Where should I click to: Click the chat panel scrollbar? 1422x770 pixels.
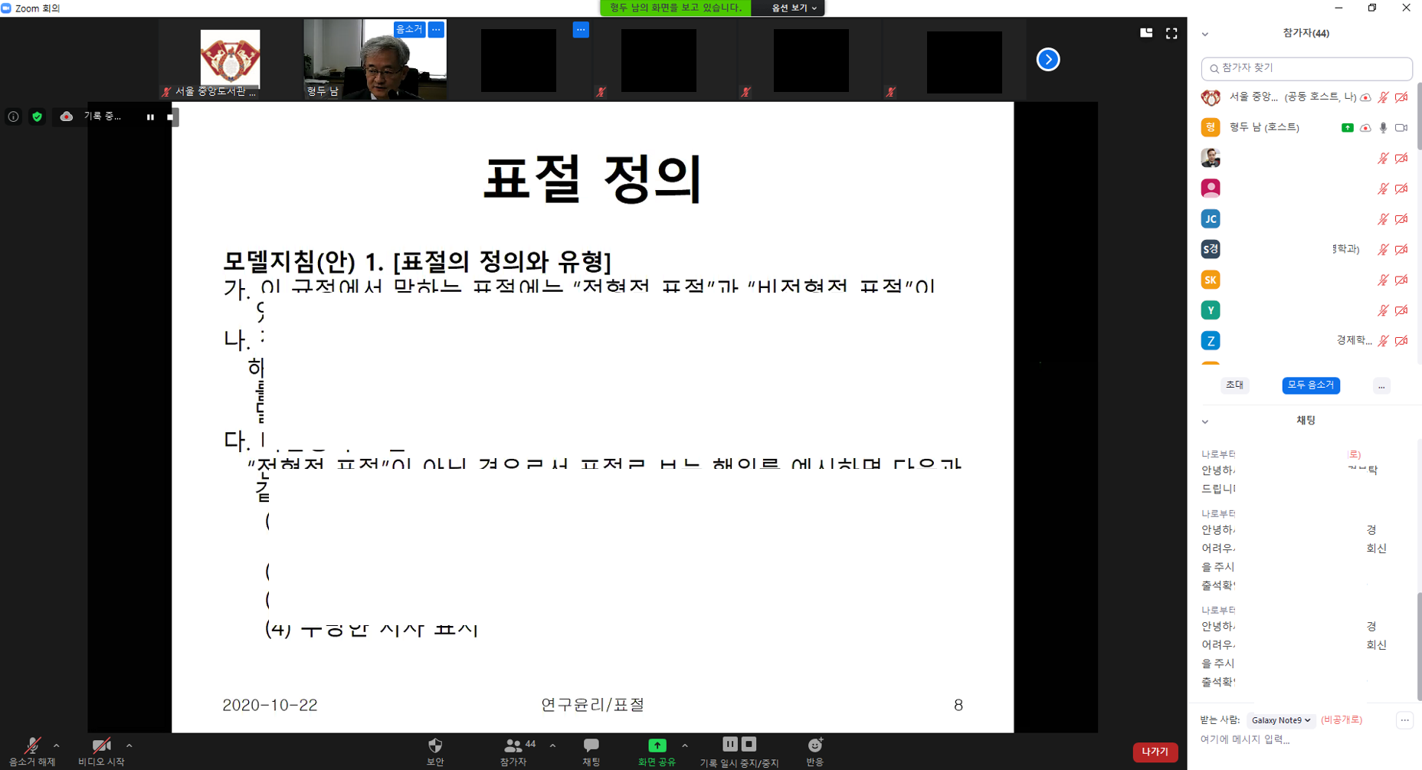tap(1419, 646)
